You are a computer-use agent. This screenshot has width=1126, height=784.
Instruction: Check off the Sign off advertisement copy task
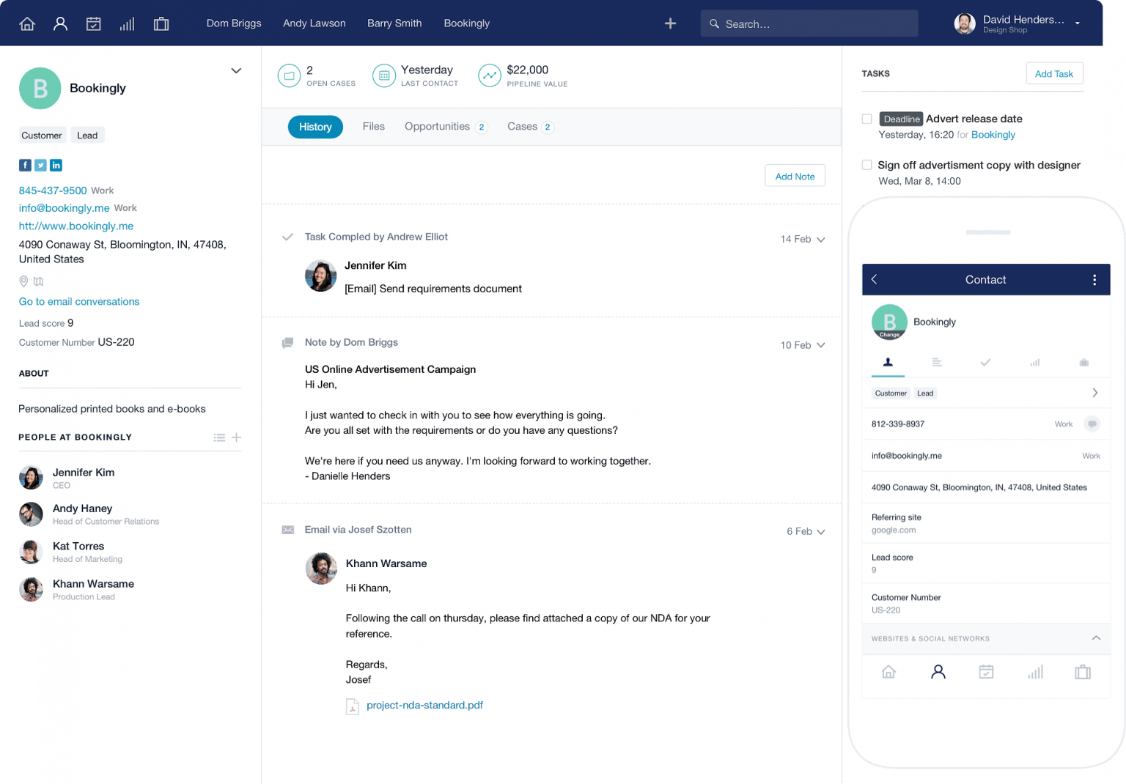point(867,165)
